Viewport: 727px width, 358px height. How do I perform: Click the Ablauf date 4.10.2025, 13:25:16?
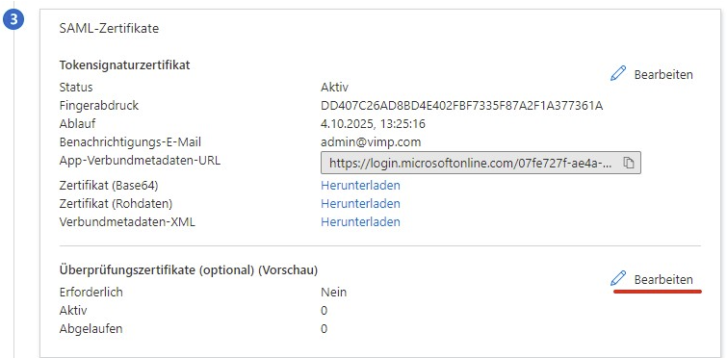[x=374, y=124]
